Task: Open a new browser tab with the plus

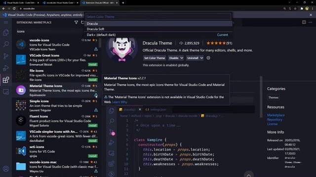Action: click(123, 3)
